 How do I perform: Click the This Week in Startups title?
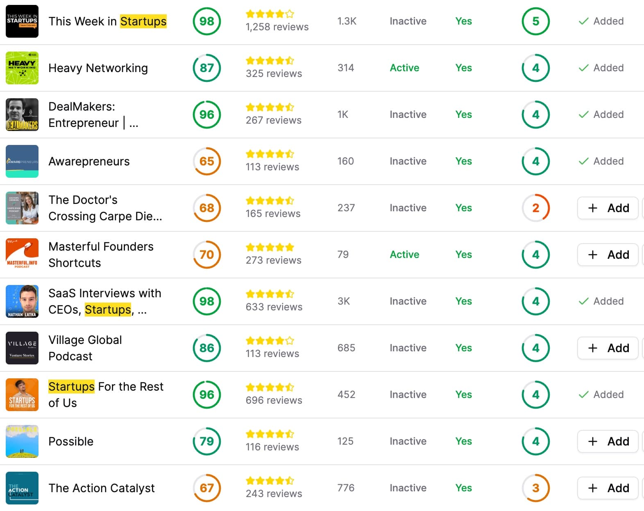(x=108, y=21)
